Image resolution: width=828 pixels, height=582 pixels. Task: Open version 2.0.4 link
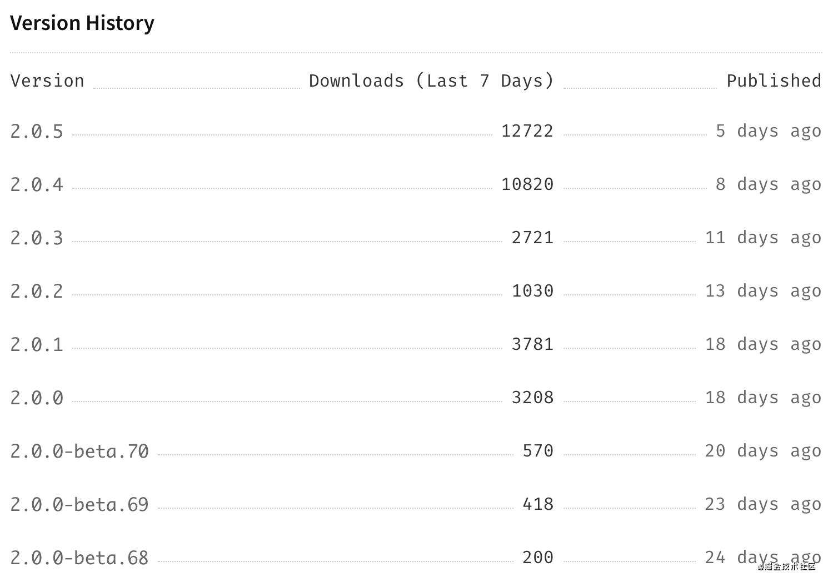(x=37, y=185)
